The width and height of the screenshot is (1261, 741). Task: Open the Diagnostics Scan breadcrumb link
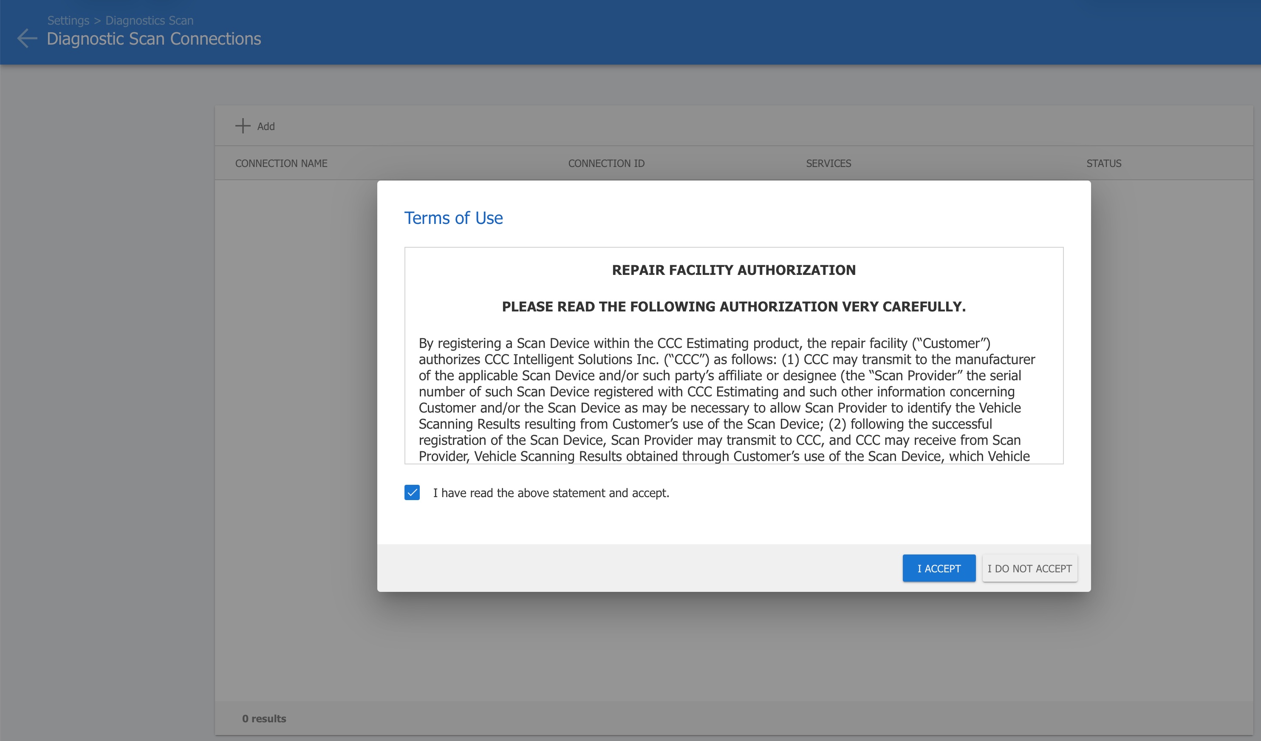coord(149,20)
